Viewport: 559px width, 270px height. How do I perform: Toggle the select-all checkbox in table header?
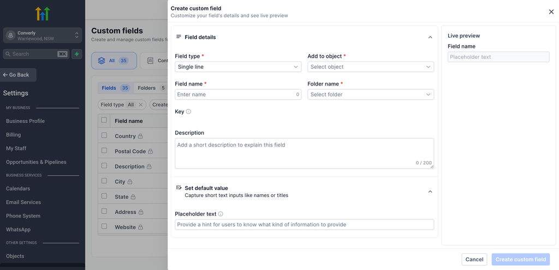pyautogui.click(x=104, y=120)
